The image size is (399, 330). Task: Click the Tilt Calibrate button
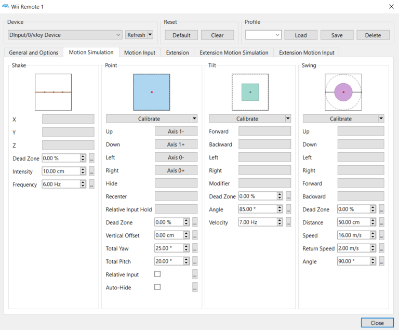click(x=247, y=118)
